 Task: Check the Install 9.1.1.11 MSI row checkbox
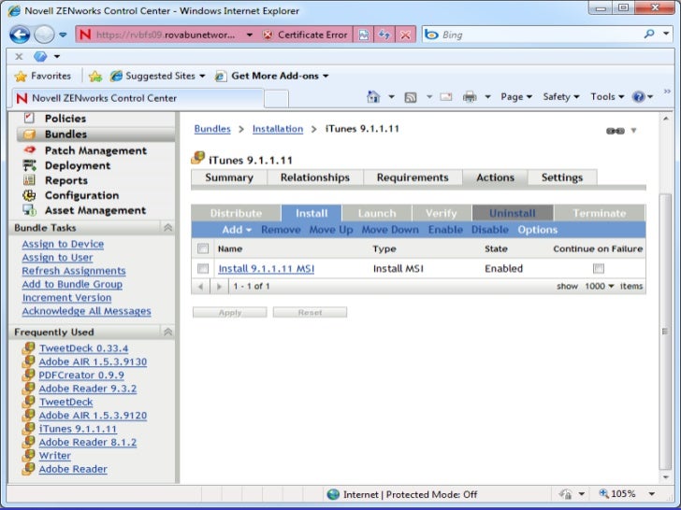point(203,268)
